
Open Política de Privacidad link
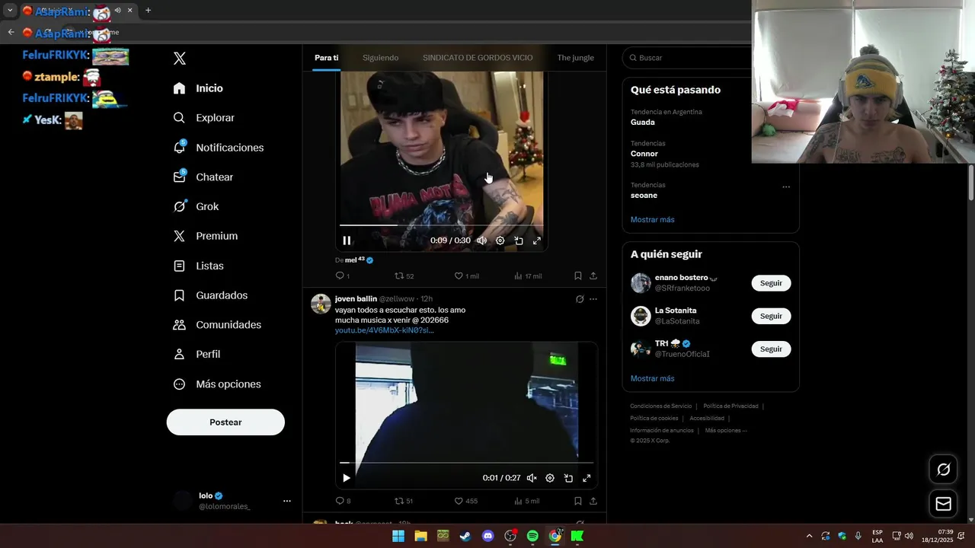pos(730,406)
